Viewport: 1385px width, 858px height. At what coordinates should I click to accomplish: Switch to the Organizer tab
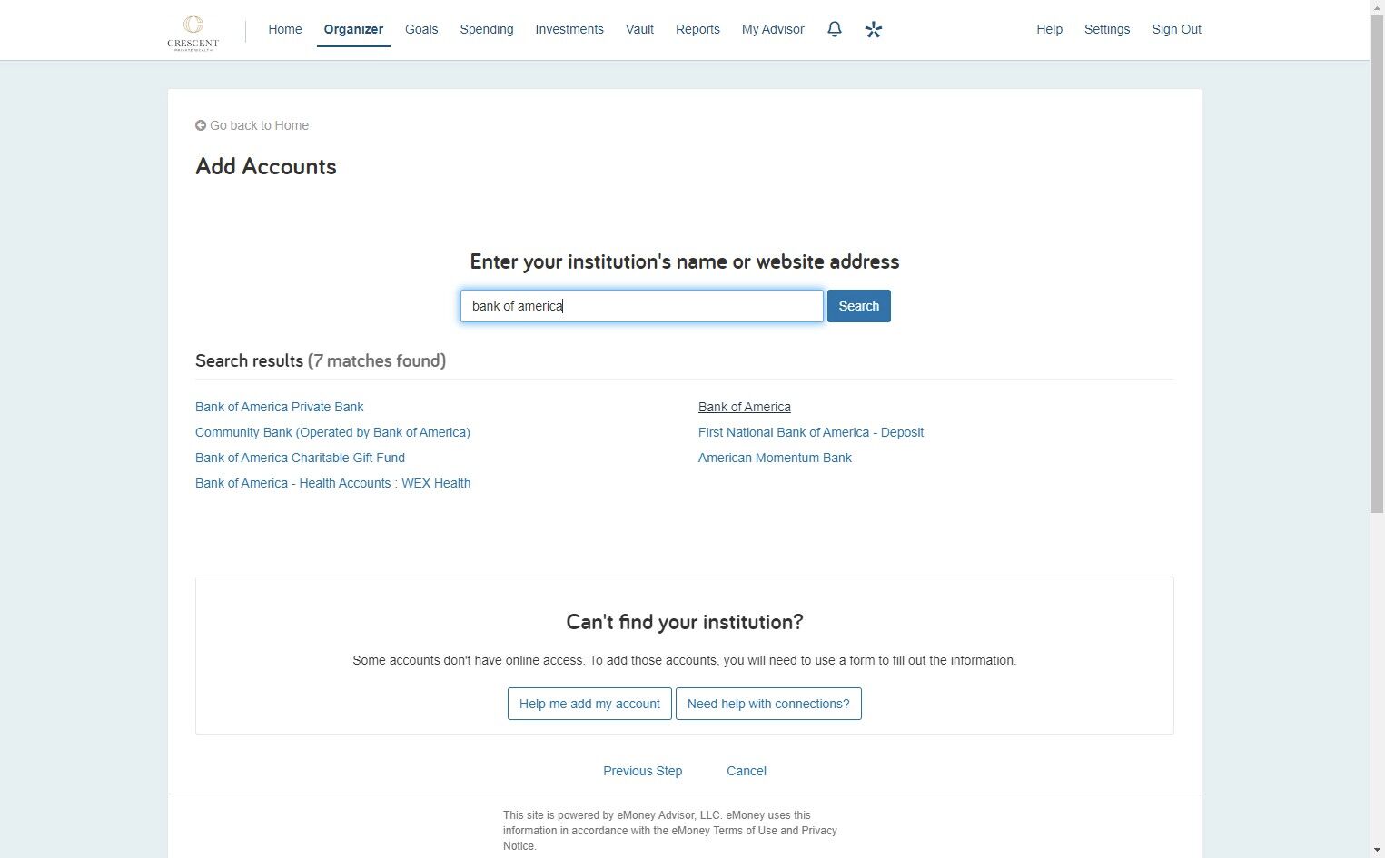point(353,29)
